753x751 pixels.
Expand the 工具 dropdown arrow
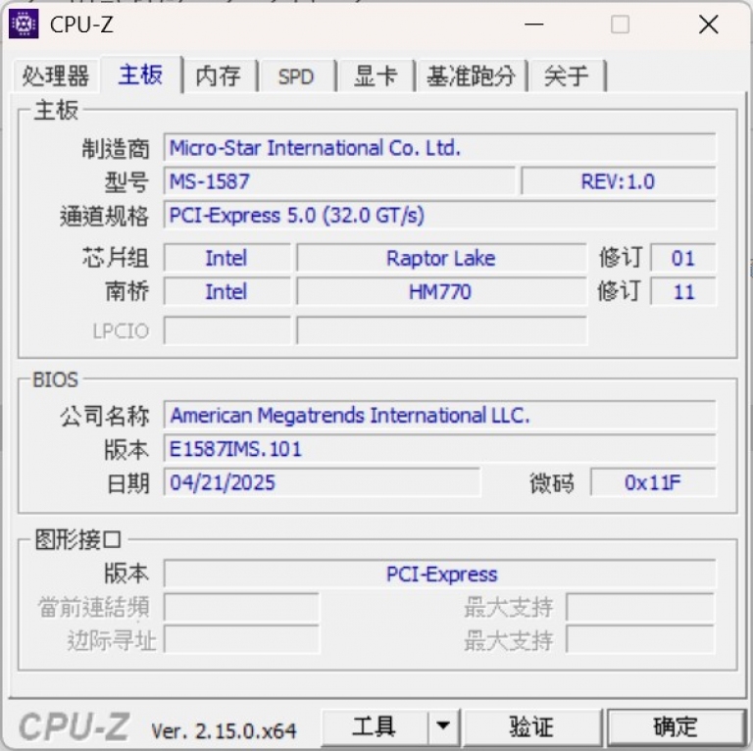click(x=443, y=726)
